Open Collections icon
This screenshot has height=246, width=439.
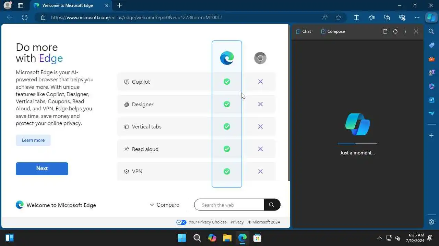(387, 17)
